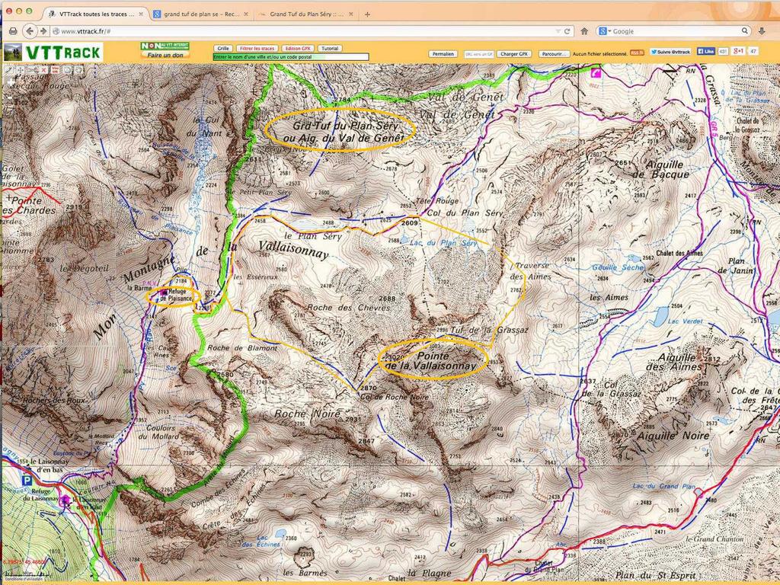This screenshot has width=780, height=585.
Task: Click the search magnifier in Google box
Action: [x=745, y=31]
